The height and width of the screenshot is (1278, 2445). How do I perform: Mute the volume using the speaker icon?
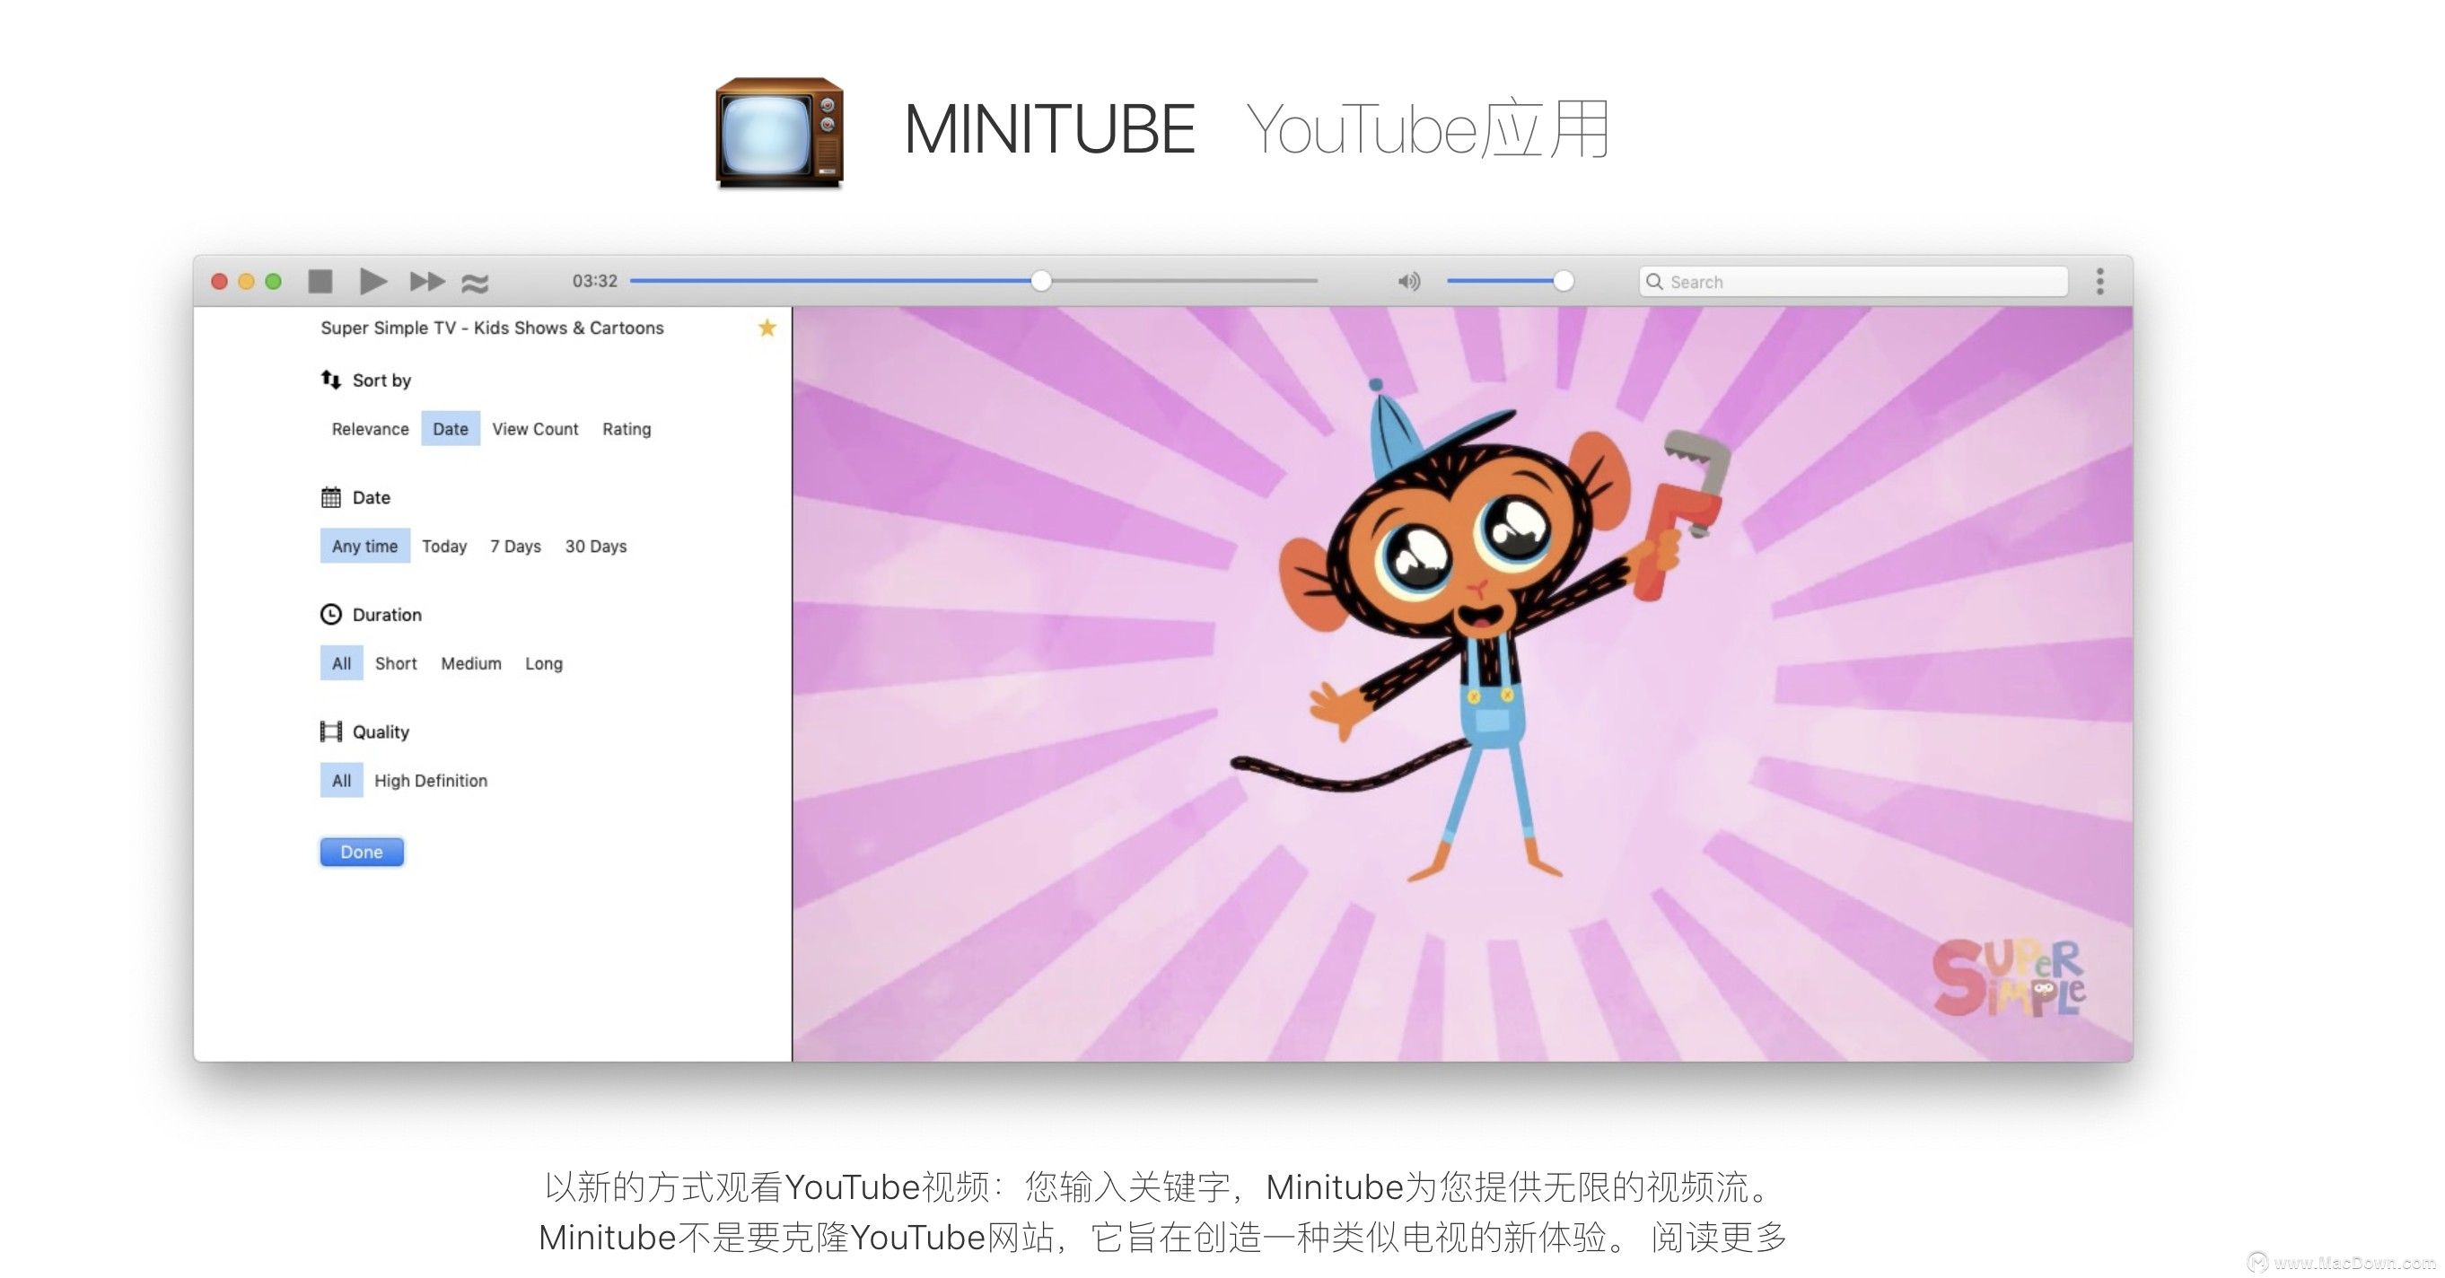pyautogui.click(x=1408, y=281)
